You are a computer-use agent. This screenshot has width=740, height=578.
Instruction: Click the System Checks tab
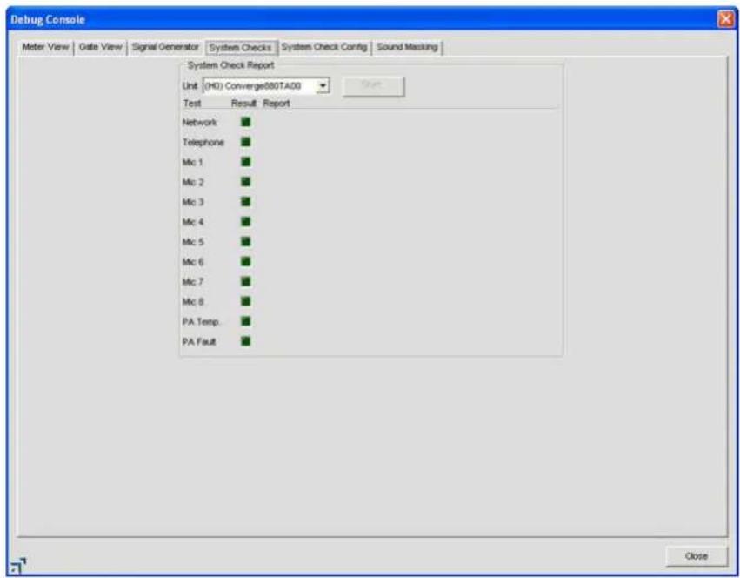coord(241,47)
